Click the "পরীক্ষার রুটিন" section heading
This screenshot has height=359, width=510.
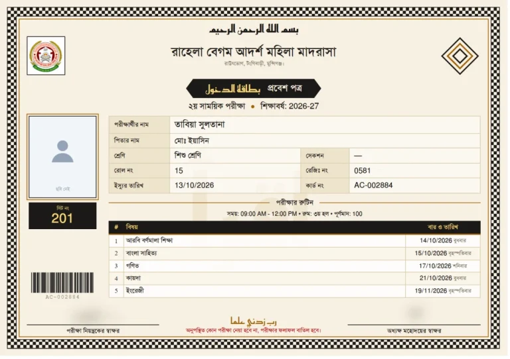(x=294, y=203)
